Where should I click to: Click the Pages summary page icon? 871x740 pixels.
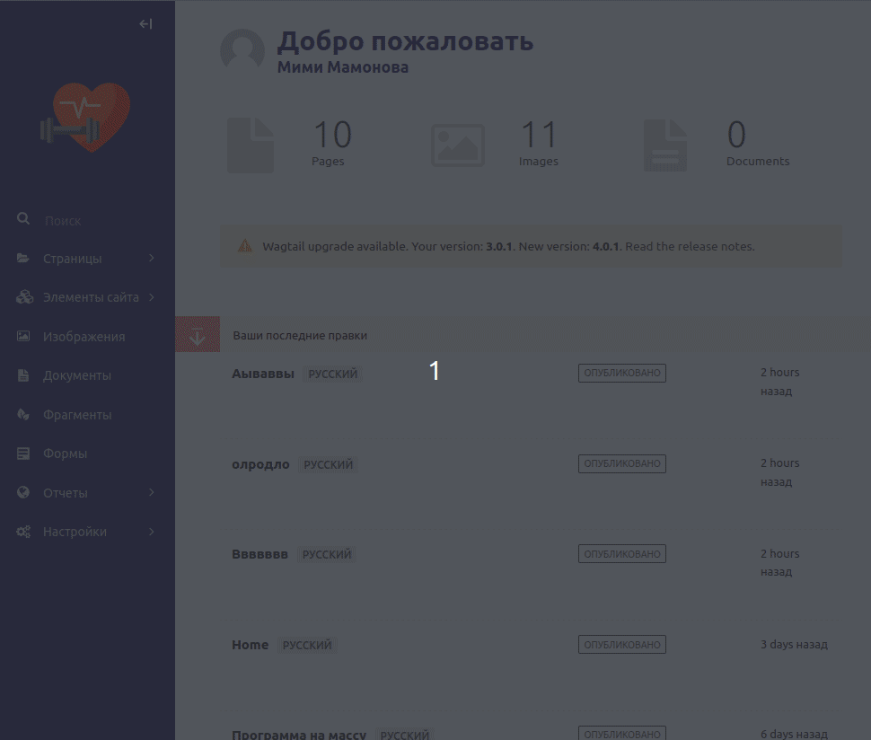(x=251, y=145)
